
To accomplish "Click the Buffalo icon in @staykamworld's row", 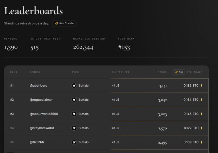I will [x=74, y=128].
